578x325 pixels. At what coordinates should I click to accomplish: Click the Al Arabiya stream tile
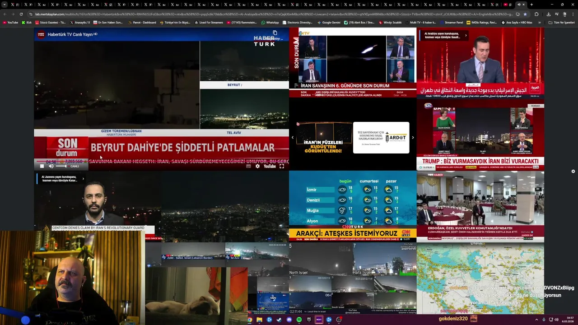[x=480, y=63]
